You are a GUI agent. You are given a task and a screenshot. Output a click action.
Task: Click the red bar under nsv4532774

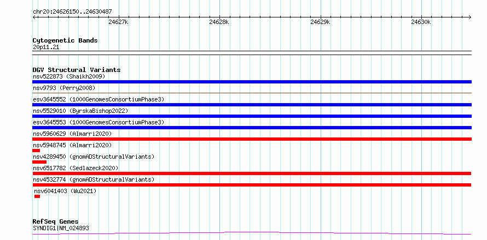click(x=252, y=185)
